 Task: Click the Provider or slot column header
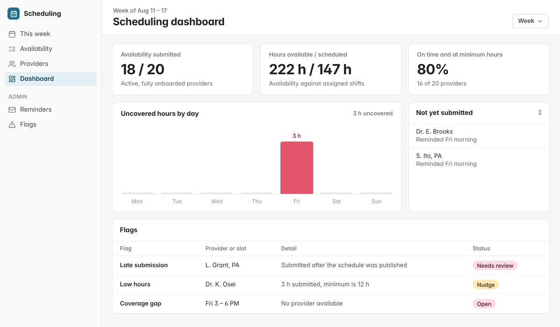[x=226, y=249]
